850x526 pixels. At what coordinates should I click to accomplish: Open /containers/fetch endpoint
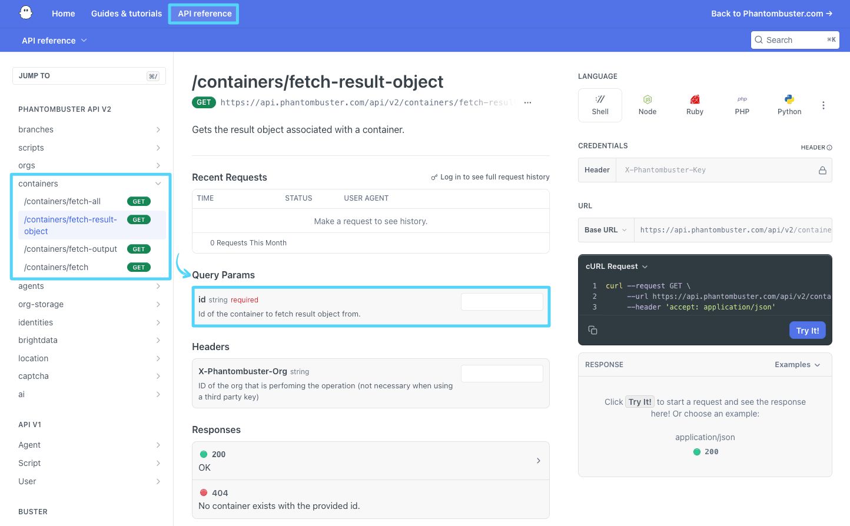(x=56, y=267)
